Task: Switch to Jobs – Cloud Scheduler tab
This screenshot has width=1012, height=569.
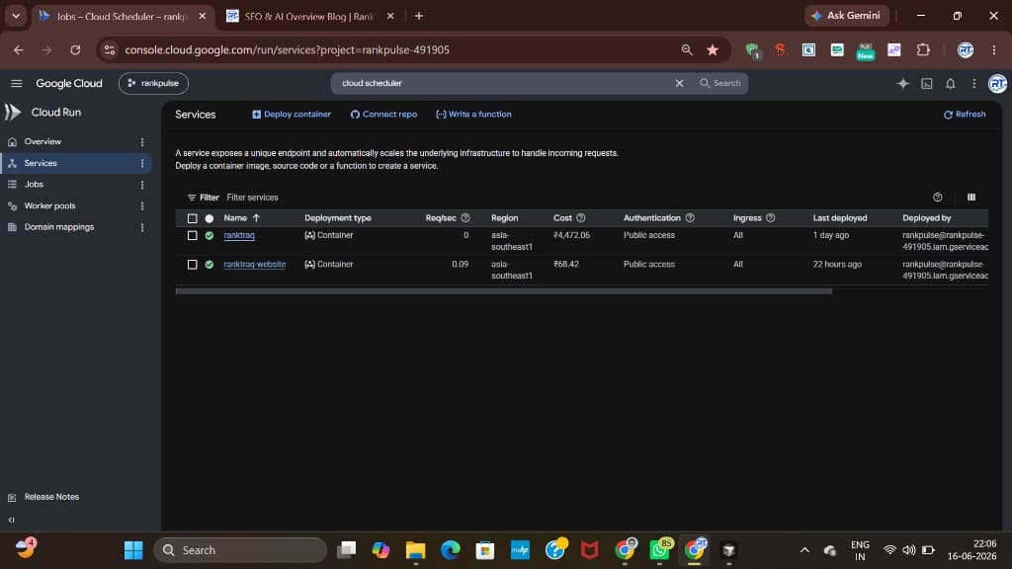Action: point(122,16)
